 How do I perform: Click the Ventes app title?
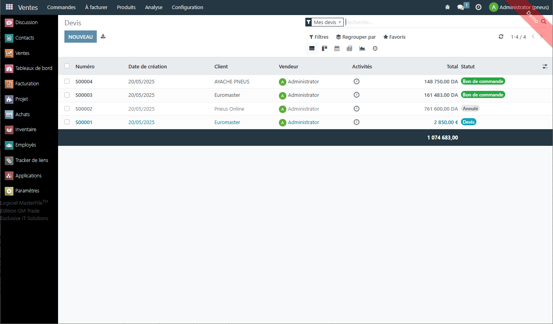pyautogui.click(x=28, y=7)
